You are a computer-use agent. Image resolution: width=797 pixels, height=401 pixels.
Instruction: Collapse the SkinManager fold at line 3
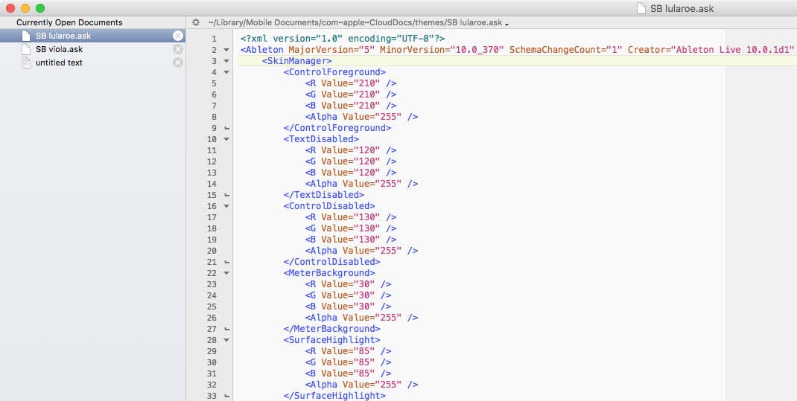(x=226, y=61)
